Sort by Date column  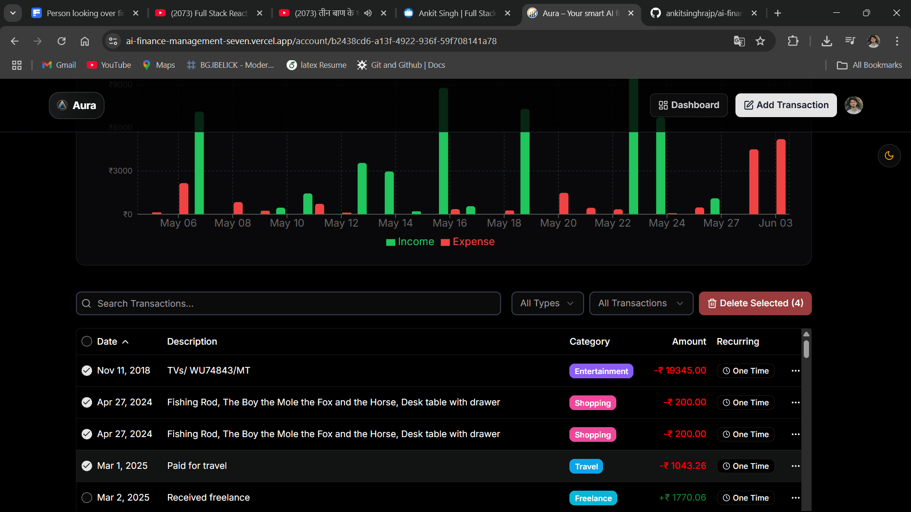point(113,341)
